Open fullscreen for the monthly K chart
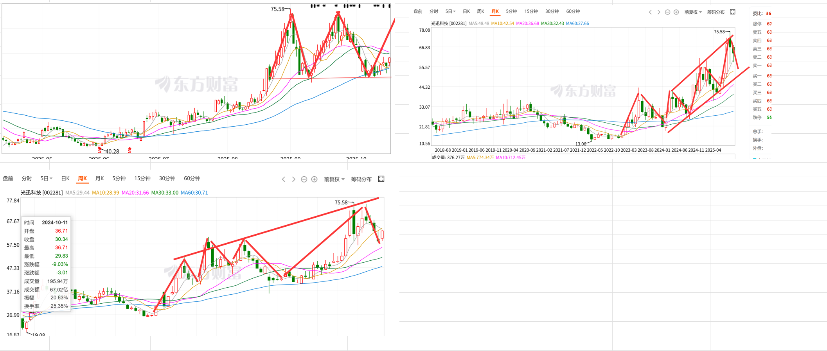This screenshot has width=827, height=351. [732, 12]
